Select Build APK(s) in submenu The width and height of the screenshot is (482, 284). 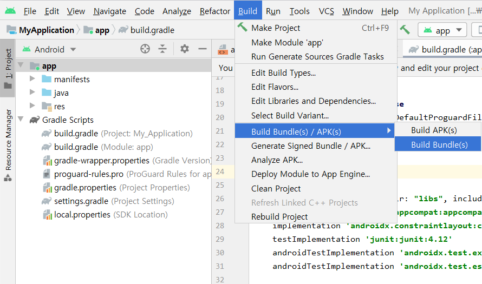click(438, 130)
